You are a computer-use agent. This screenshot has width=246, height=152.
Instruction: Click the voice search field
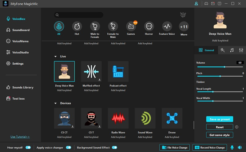point(79,15)
